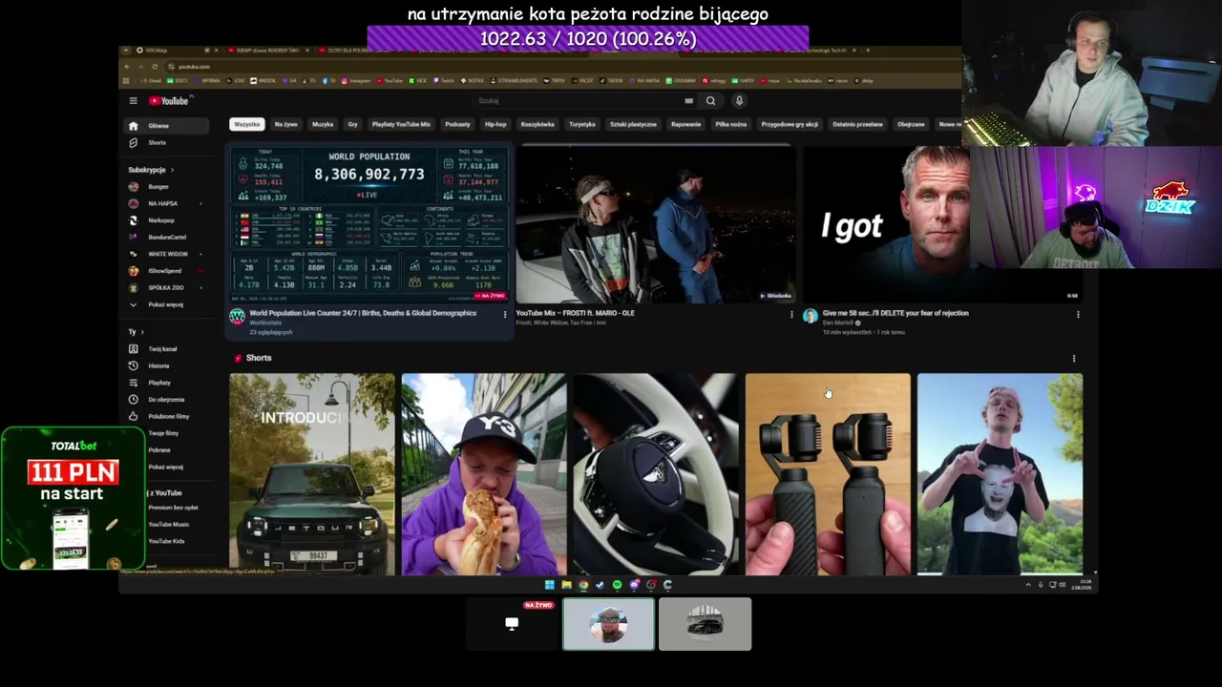The image size is (1222, 687).
Task: Select the Na żywo filter chip
Action: point(286,124)
